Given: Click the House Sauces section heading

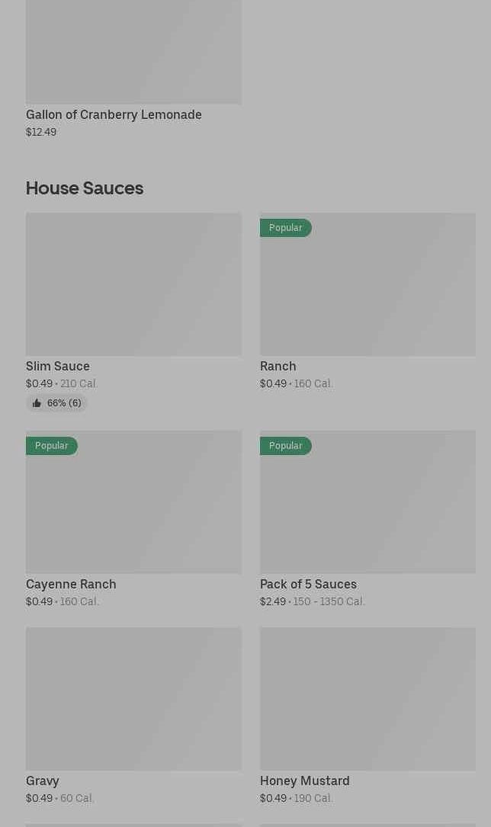Looking at the screenshot, I should coord(85,188).
